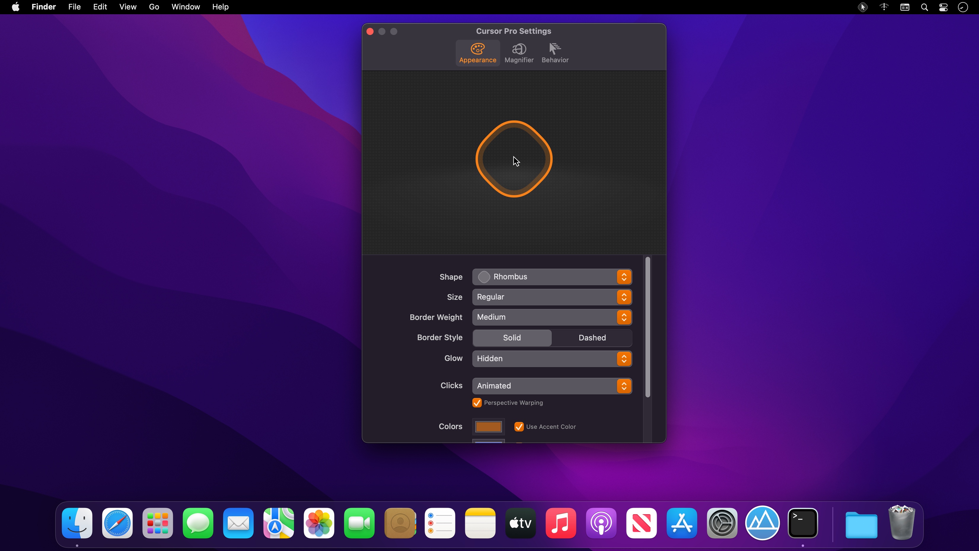Click the Cursor Pro menu bar icon
Image resolution: width=979 pixels, height=551 pixels.
(863, 7)
